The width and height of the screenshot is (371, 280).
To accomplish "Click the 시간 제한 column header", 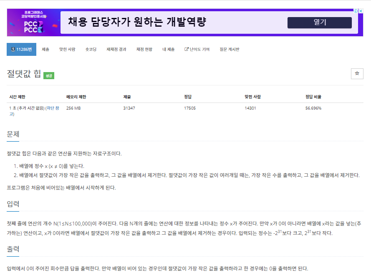I will tap(17, 97).
